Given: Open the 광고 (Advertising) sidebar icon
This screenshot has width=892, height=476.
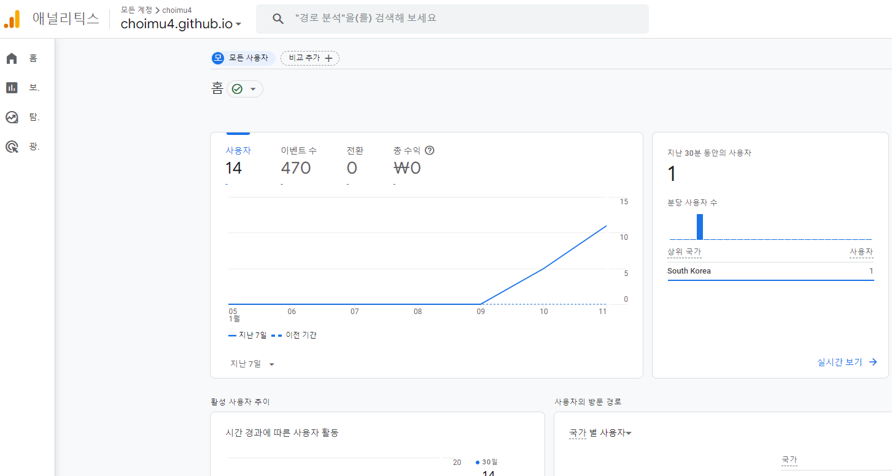Looking at the screenshot, I should (11, 146).
